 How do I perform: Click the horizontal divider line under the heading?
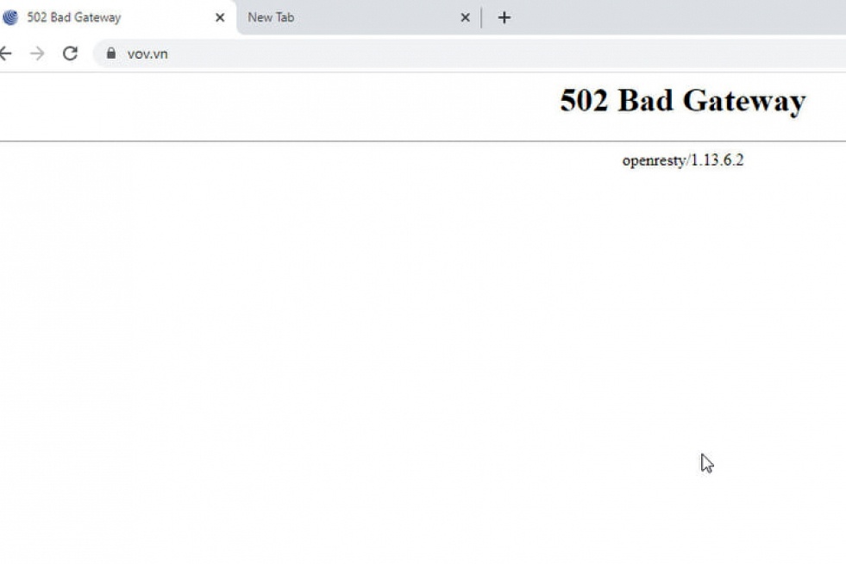coord(345,141)
